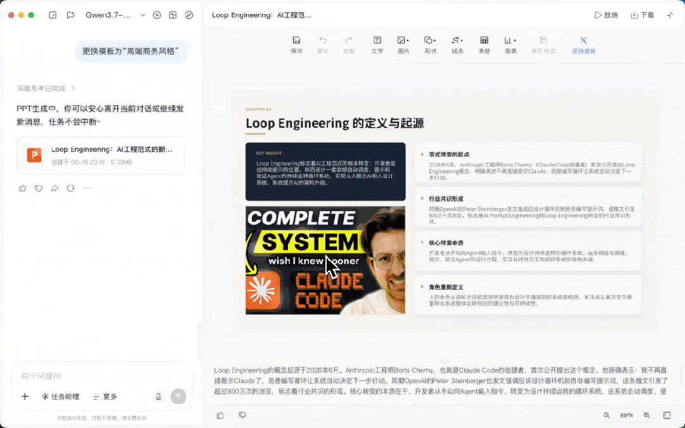The height and width of the screenshot is (428, 685).
Task: Regenerate the chat response
Action: pyautogui.click(x=71, y=188)
